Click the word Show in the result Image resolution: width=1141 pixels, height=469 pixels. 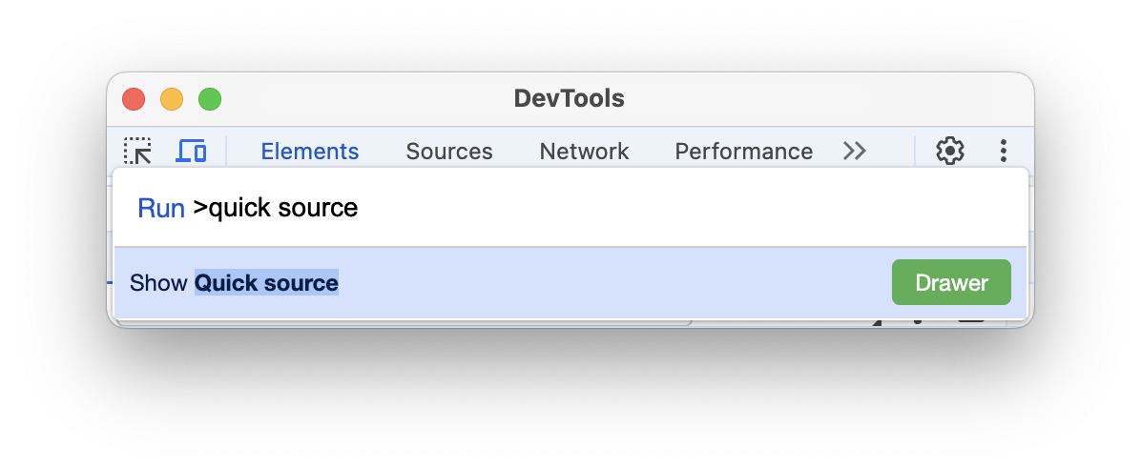point(158,283)
